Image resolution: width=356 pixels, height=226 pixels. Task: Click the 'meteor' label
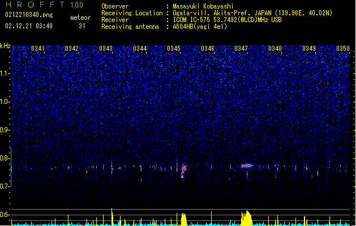pos(80,18)
